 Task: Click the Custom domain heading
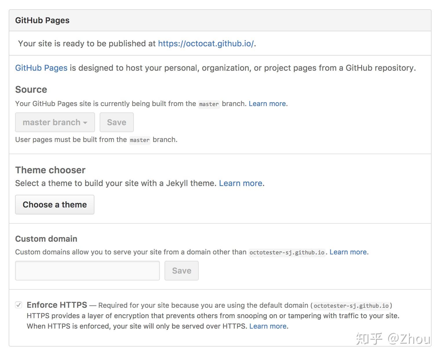(46, 238)
